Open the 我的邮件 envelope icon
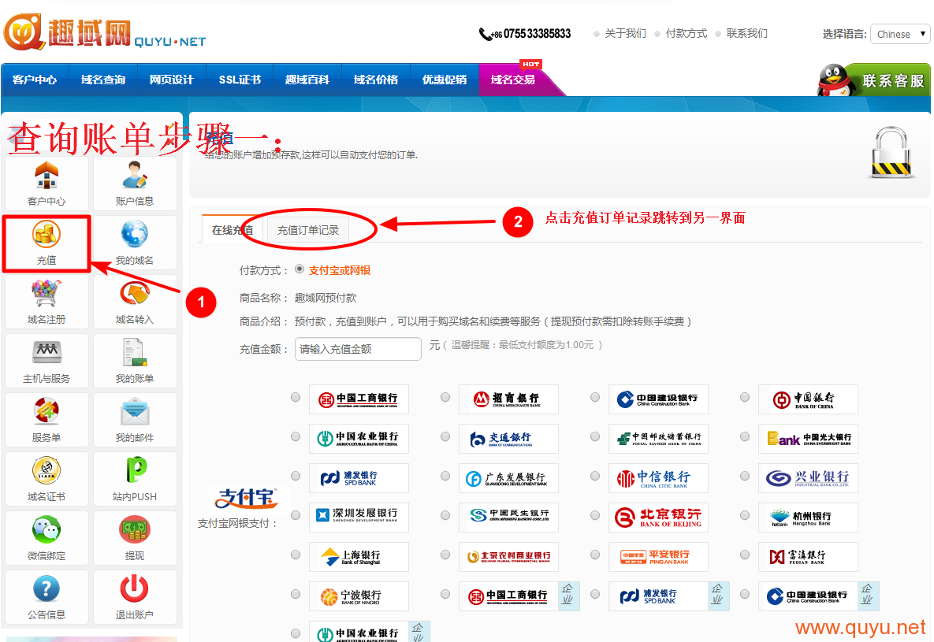934x642 pixels. click(135, 411)
